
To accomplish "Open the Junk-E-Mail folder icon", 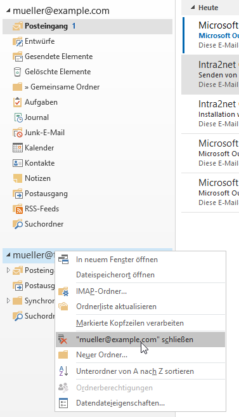I will [x=18, y=133].
